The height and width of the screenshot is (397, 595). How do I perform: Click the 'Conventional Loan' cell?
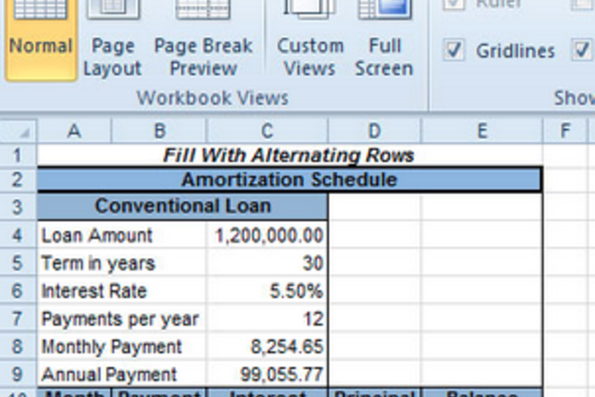pos(182,207)
